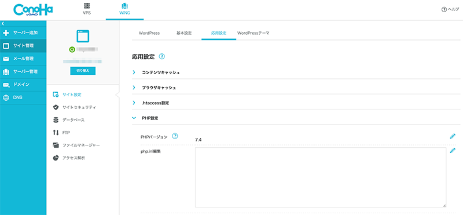Click the ドメイン sidebar label
Viewport: 463px width, 215px height.
tap(21, 85)
